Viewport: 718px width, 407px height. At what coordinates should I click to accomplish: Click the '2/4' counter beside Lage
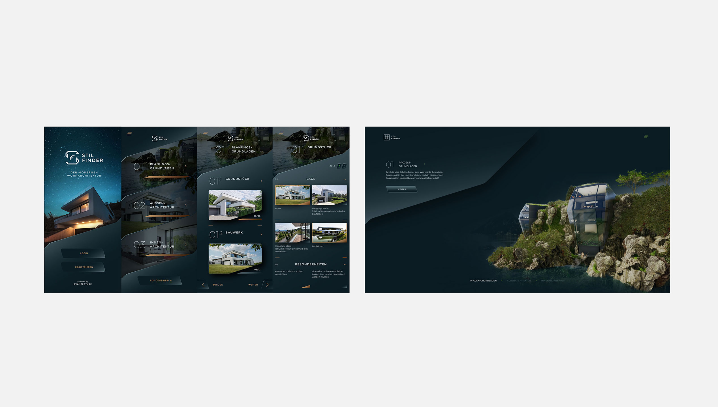tap(277, 179)
